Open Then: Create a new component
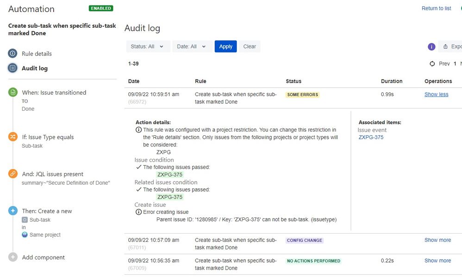The image size is (462, 277). click(x=47, y=211)
